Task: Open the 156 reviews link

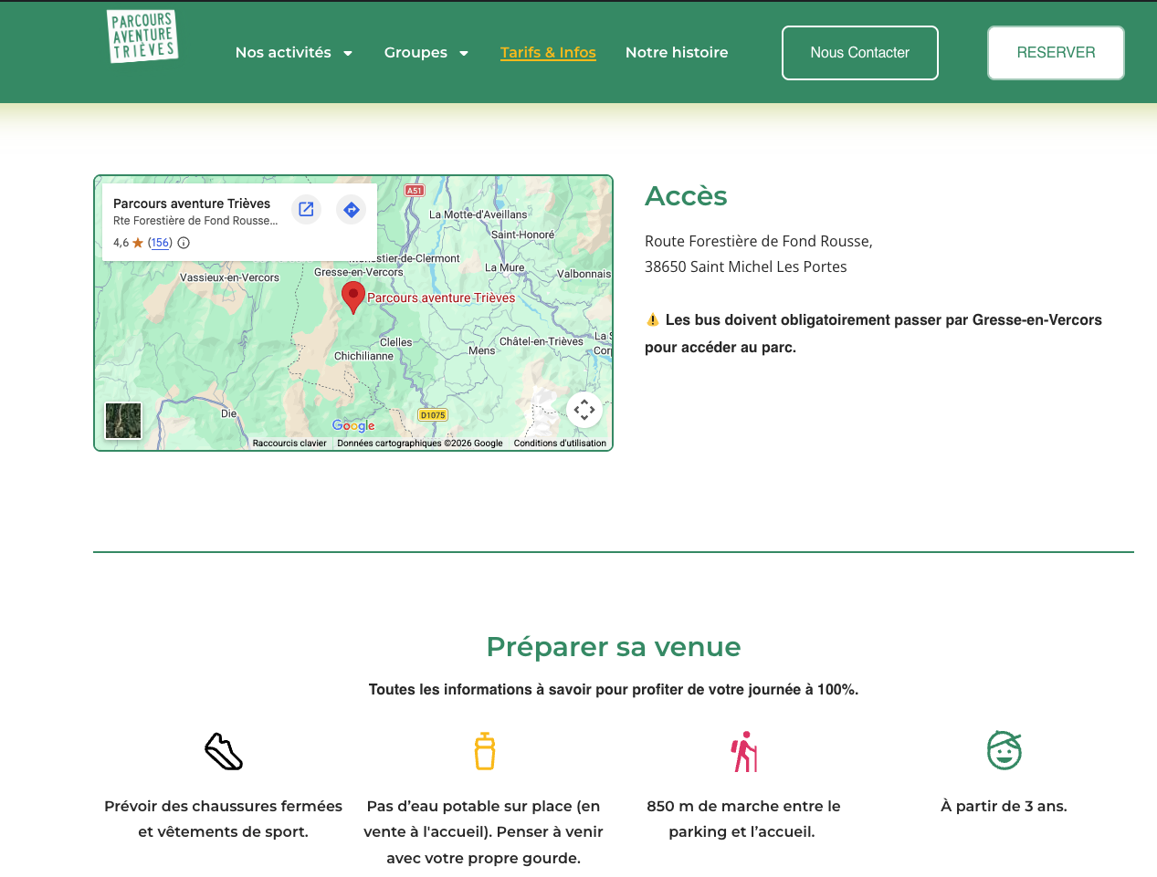Action: click(161, 243)
